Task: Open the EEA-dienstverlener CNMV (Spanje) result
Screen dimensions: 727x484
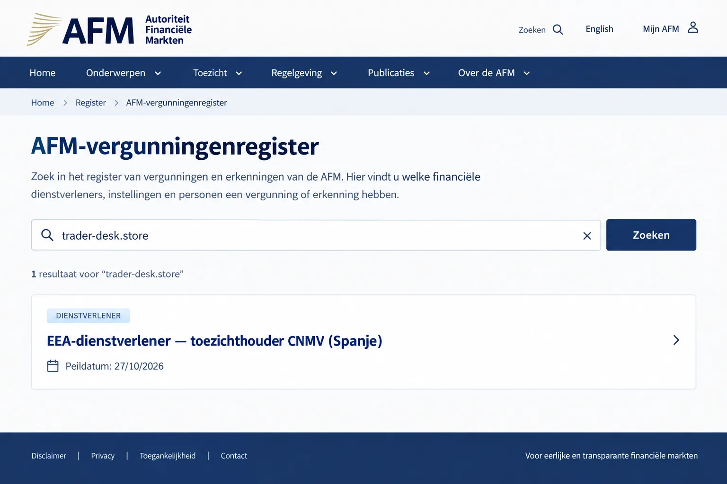Action: pos(214,341)
